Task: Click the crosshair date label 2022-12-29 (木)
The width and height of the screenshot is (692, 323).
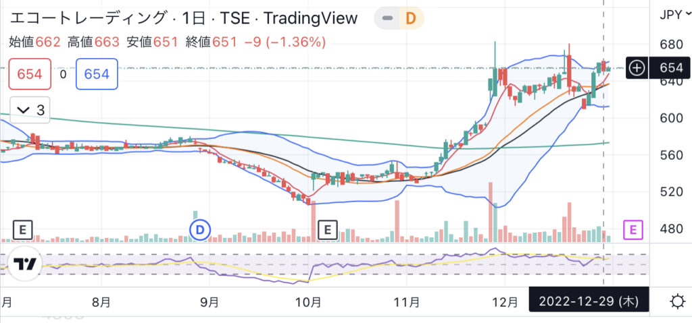Action: pyautogui.click(x=589, y=302)
